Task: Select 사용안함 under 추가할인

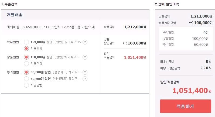Action: click(x=26, y=85)
